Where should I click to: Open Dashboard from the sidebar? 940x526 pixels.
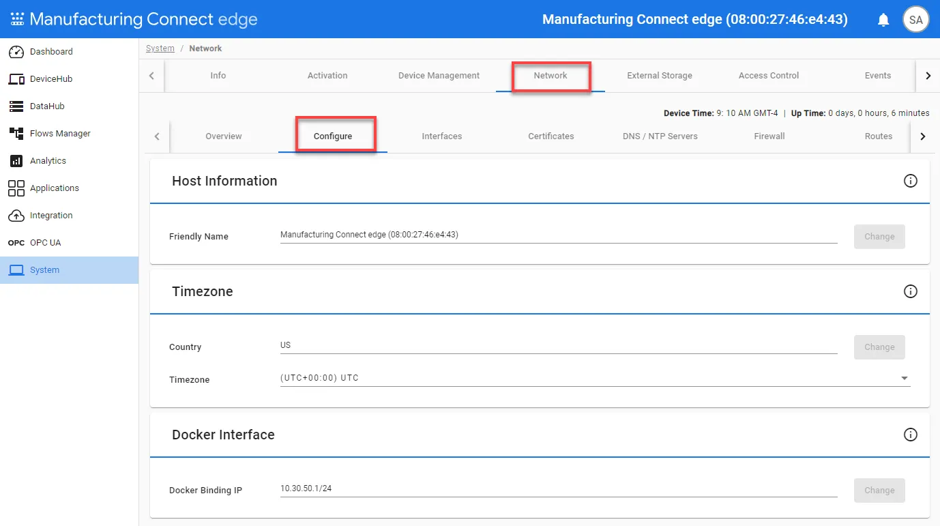[x=69, y=52]
